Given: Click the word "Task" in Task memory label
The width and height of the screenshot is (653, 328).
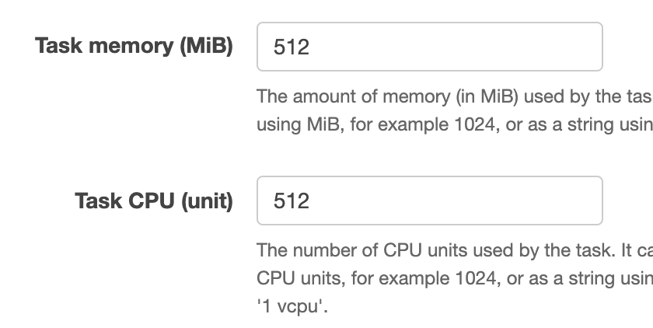Looking at the screenshot, I should tap(59, 45).
